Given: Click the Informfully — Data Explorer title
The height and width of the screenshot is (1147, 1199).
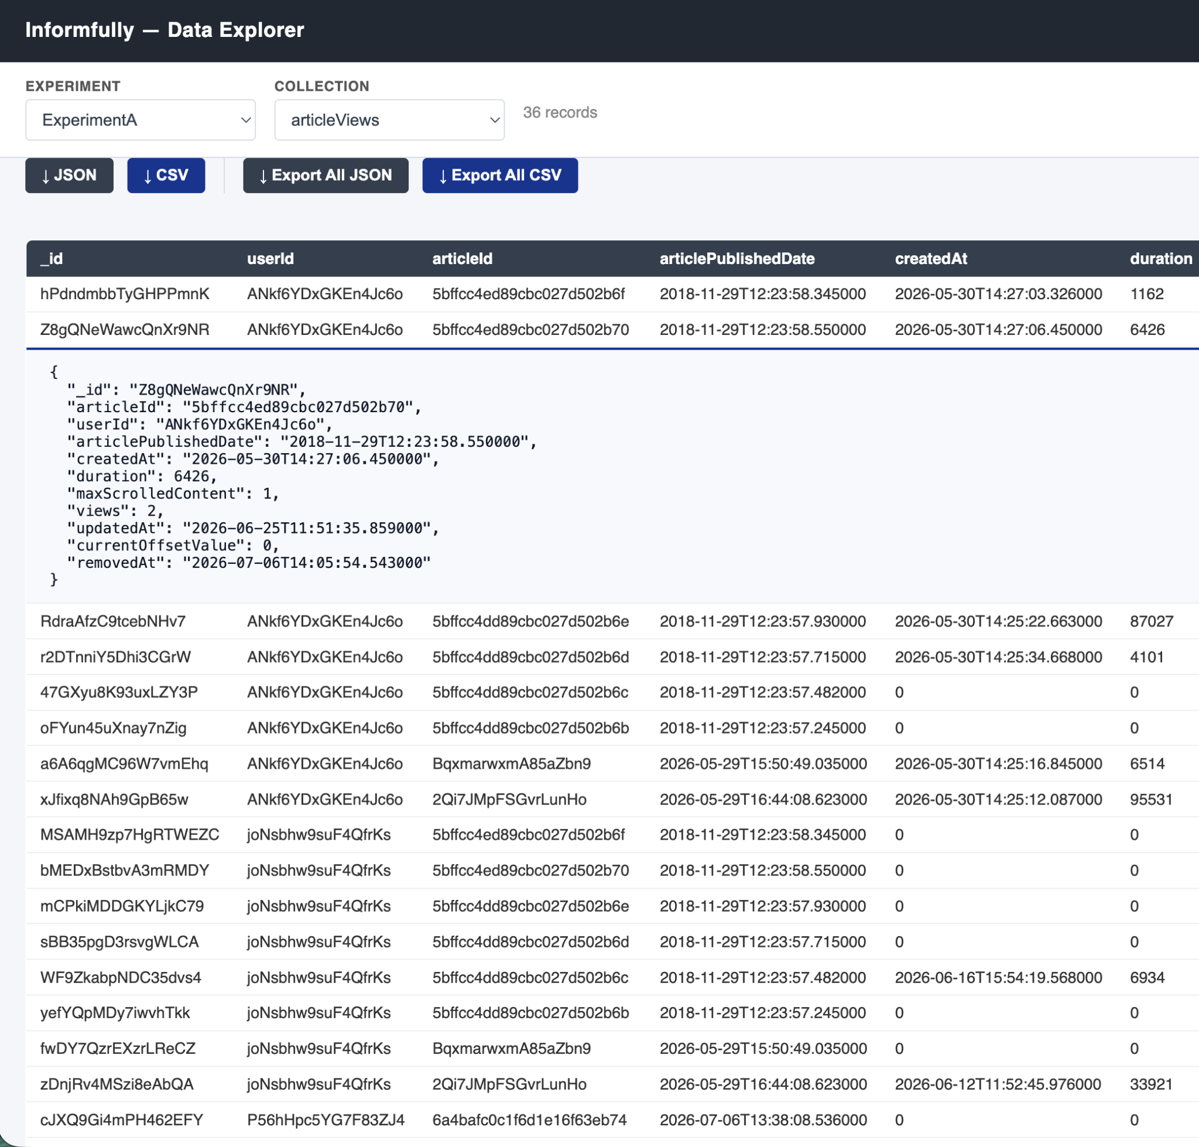Looking at the screenshot, I should pos(165,30).
